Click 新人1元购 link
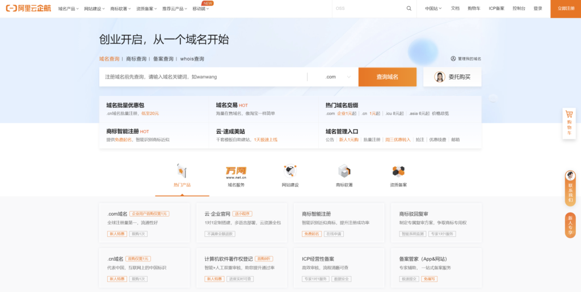 (349, 139)
